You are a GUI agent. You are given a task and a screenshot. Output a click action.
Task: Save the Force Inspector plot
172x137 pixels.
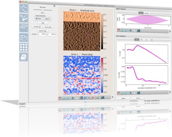pos(139,93)
